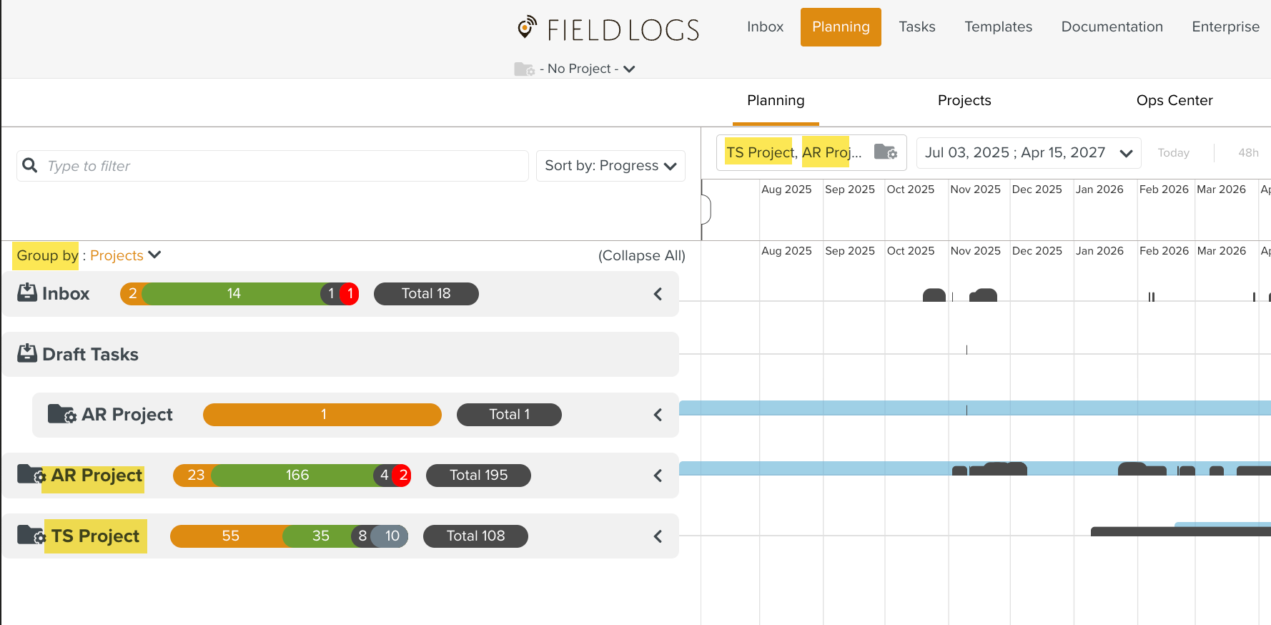Image resolution: width=1271 pixels, height=625 pixels.
Task: Open the Group by Projects dropdown
Action: pyautogui.click(x=126, y=255)
